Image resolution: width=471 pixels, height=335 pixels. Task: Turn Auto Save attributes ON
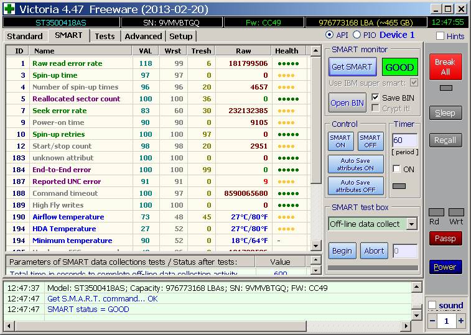pyautogui.click(x=355, y=165)
